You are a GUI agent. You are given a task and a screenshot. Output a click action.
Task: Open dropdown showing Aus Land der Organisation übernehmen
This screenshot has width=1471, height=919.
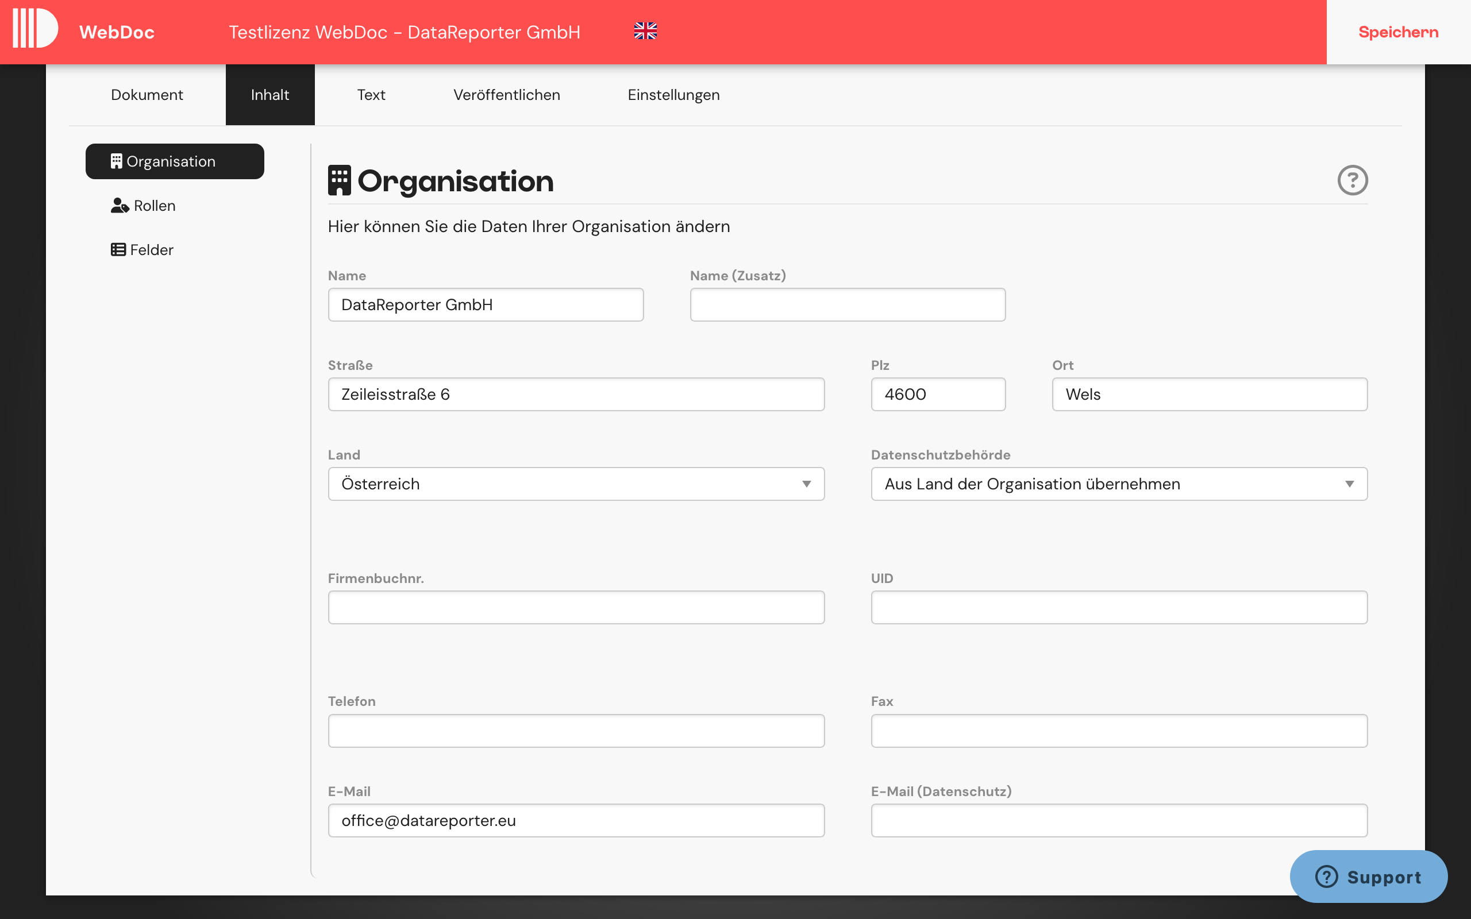pos(1118,484)
